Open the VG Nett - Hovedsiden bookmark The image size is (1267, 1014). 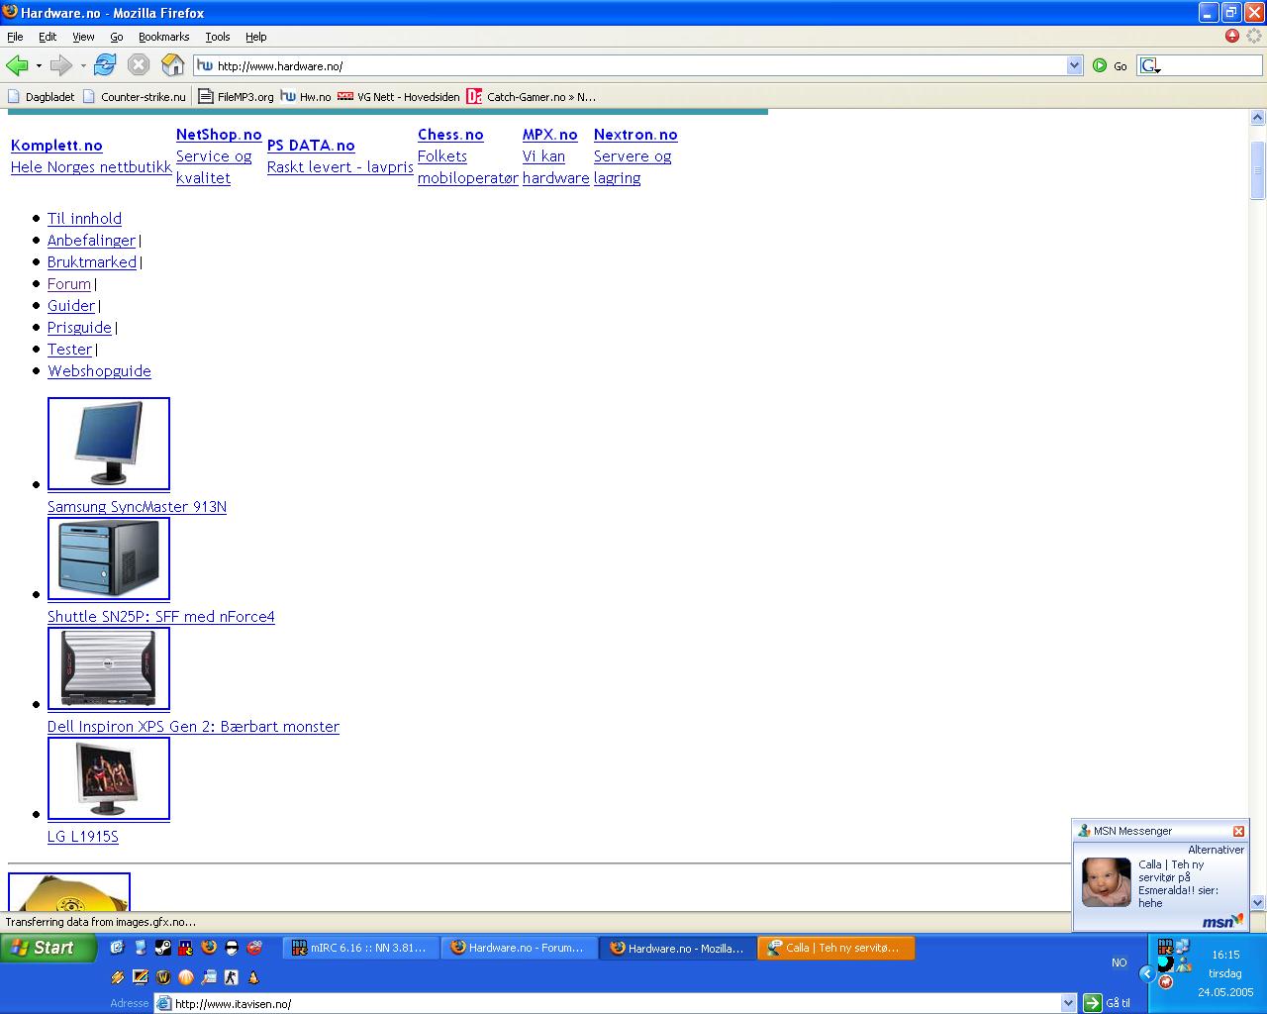click(x=399, y=96)
